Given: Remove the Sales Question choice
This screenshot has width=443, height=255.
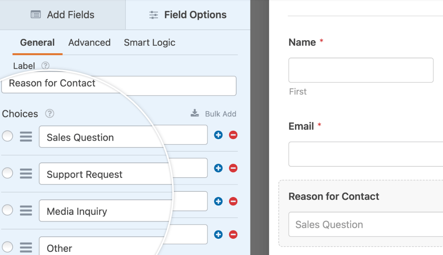Looking at the screenshot, I should click(x=233, y=135).
